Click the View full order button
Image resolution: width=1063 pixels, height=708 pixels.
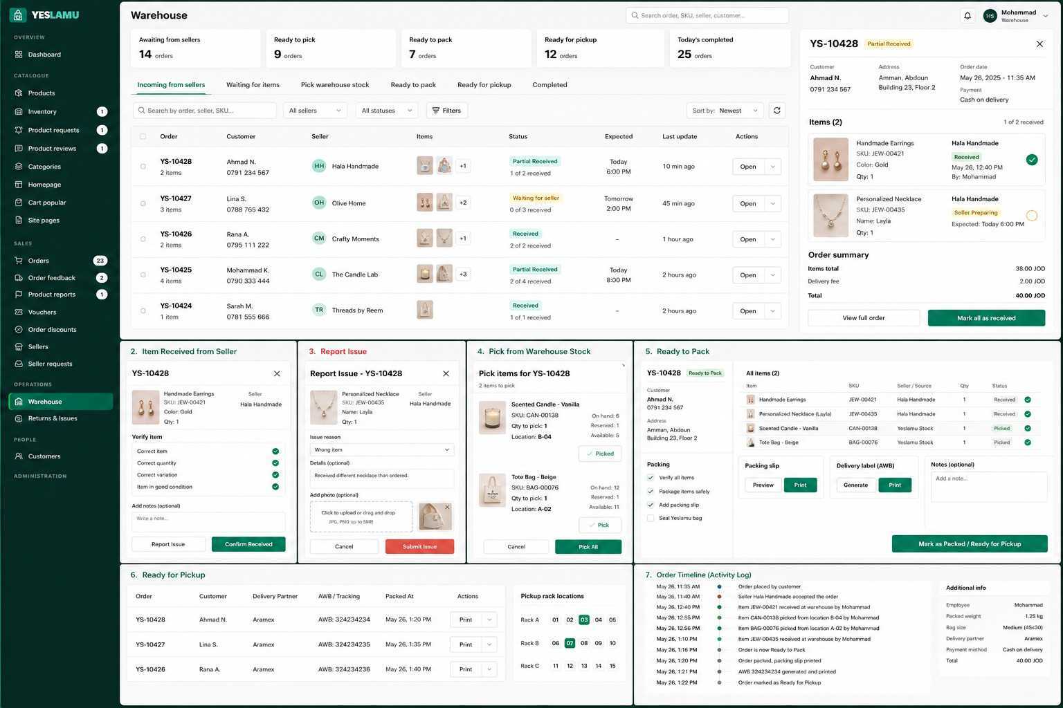point(864,318)
